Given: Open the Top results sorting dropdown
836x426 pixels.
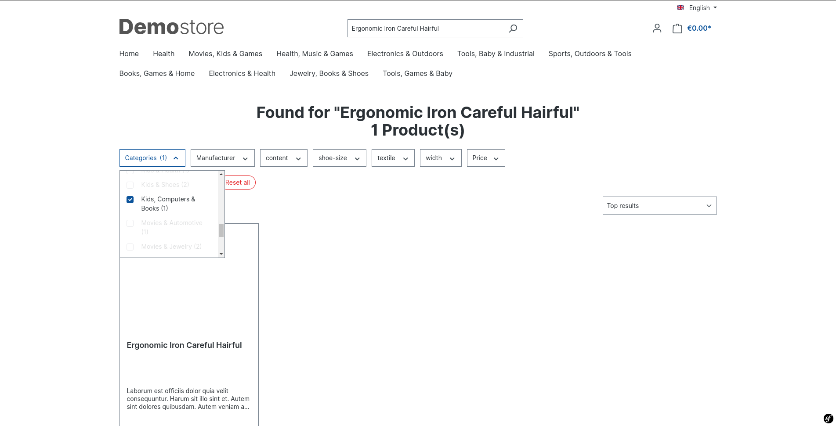Looking at the screenshot, I should tap(660, 206).
